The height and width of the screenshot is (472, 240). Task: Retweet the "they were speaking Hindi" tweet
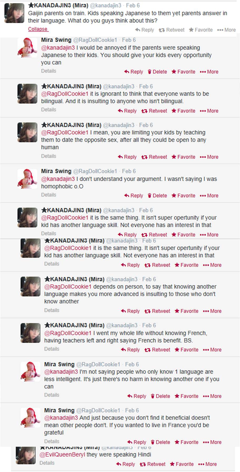tap(153, 464)
